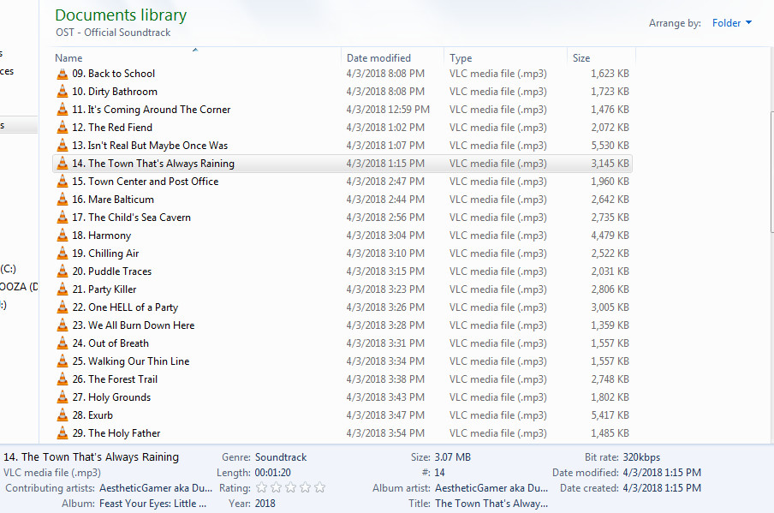Open the Arrange by Folder dropdown
Screen dimensions: 774x513
732,23
